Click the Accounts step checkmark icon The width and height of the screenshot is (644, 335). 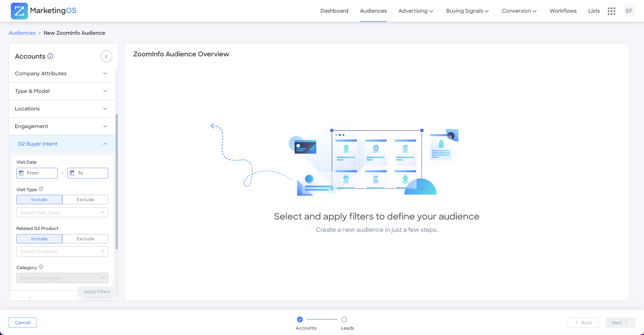click(300, 319)
